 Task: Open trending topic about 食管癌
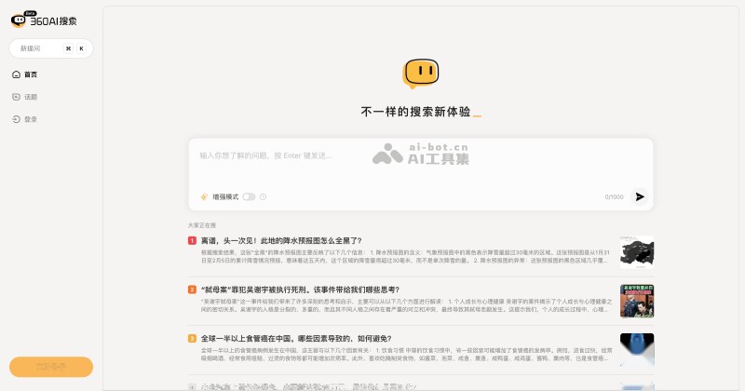[296, 339]
